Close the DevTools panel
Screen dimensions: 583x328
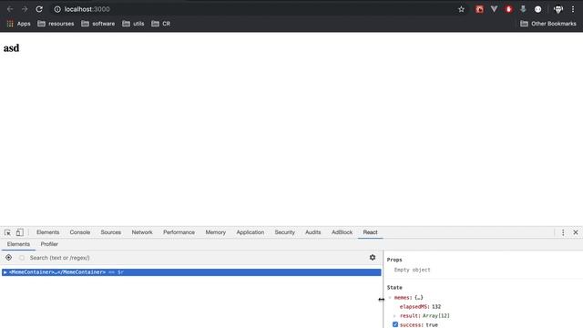(x=576, y=232)
